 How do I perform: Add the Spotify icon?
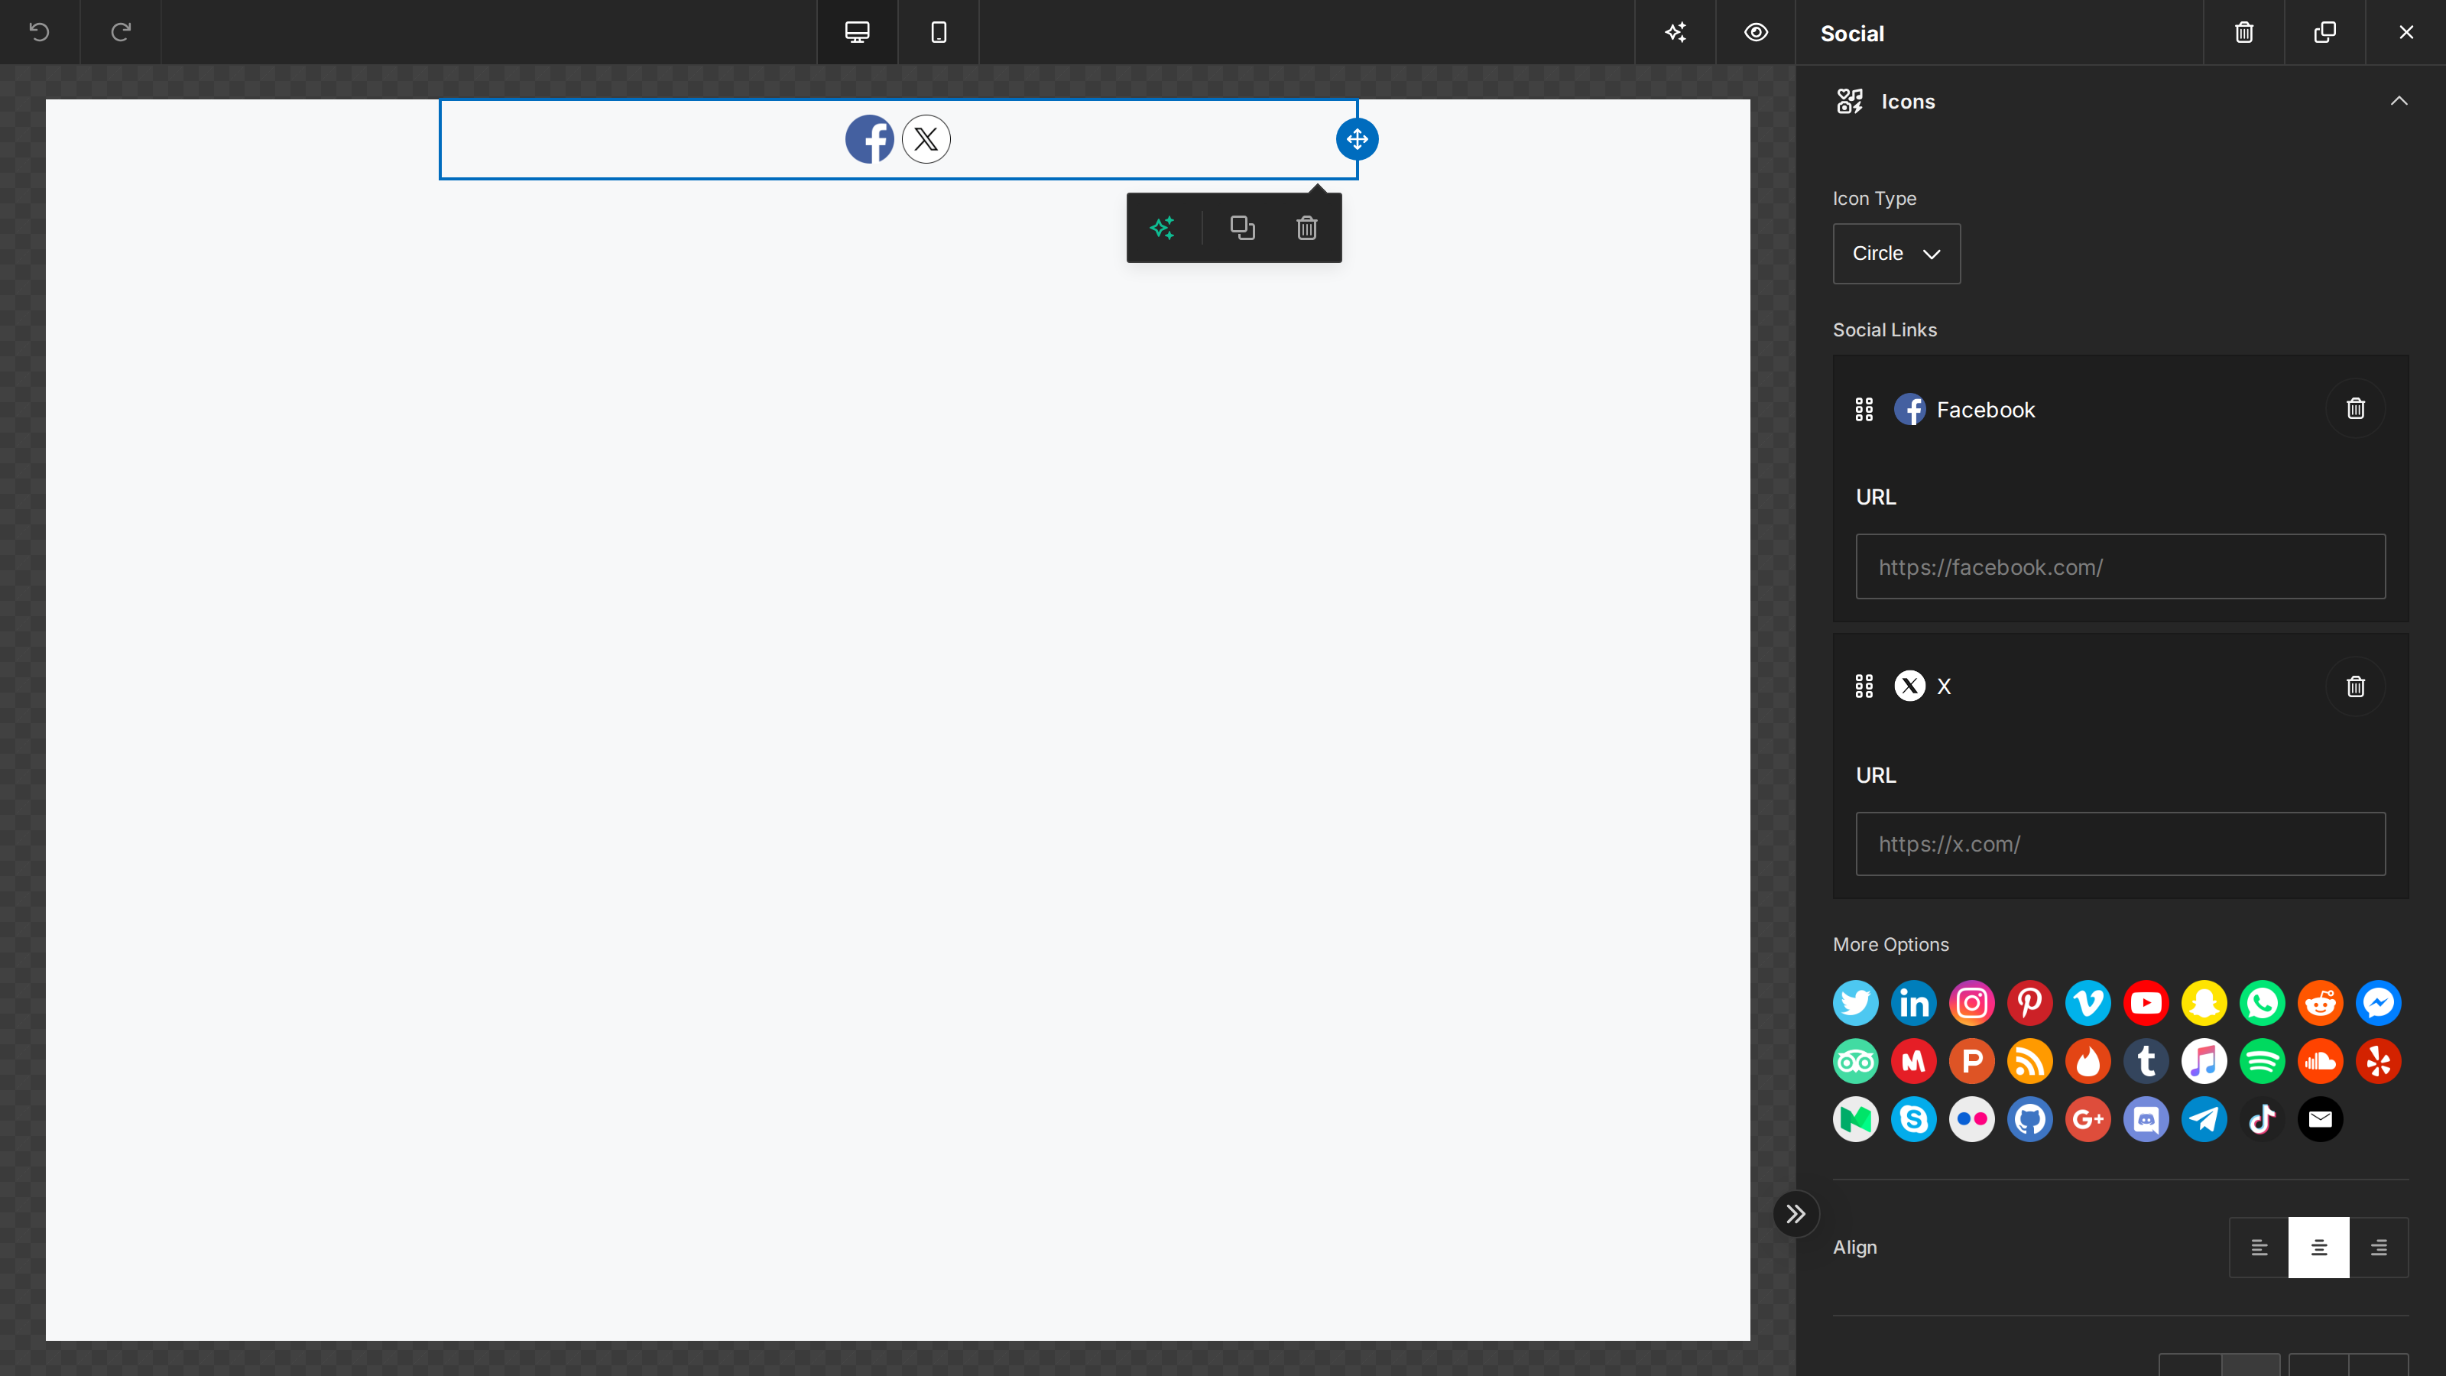pos(2262,1061)
